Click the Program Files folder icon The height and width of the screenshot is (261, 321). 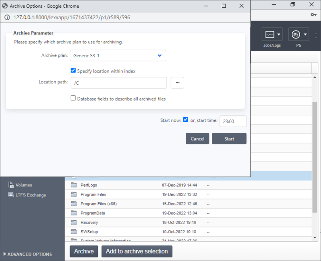pos(73,194)
